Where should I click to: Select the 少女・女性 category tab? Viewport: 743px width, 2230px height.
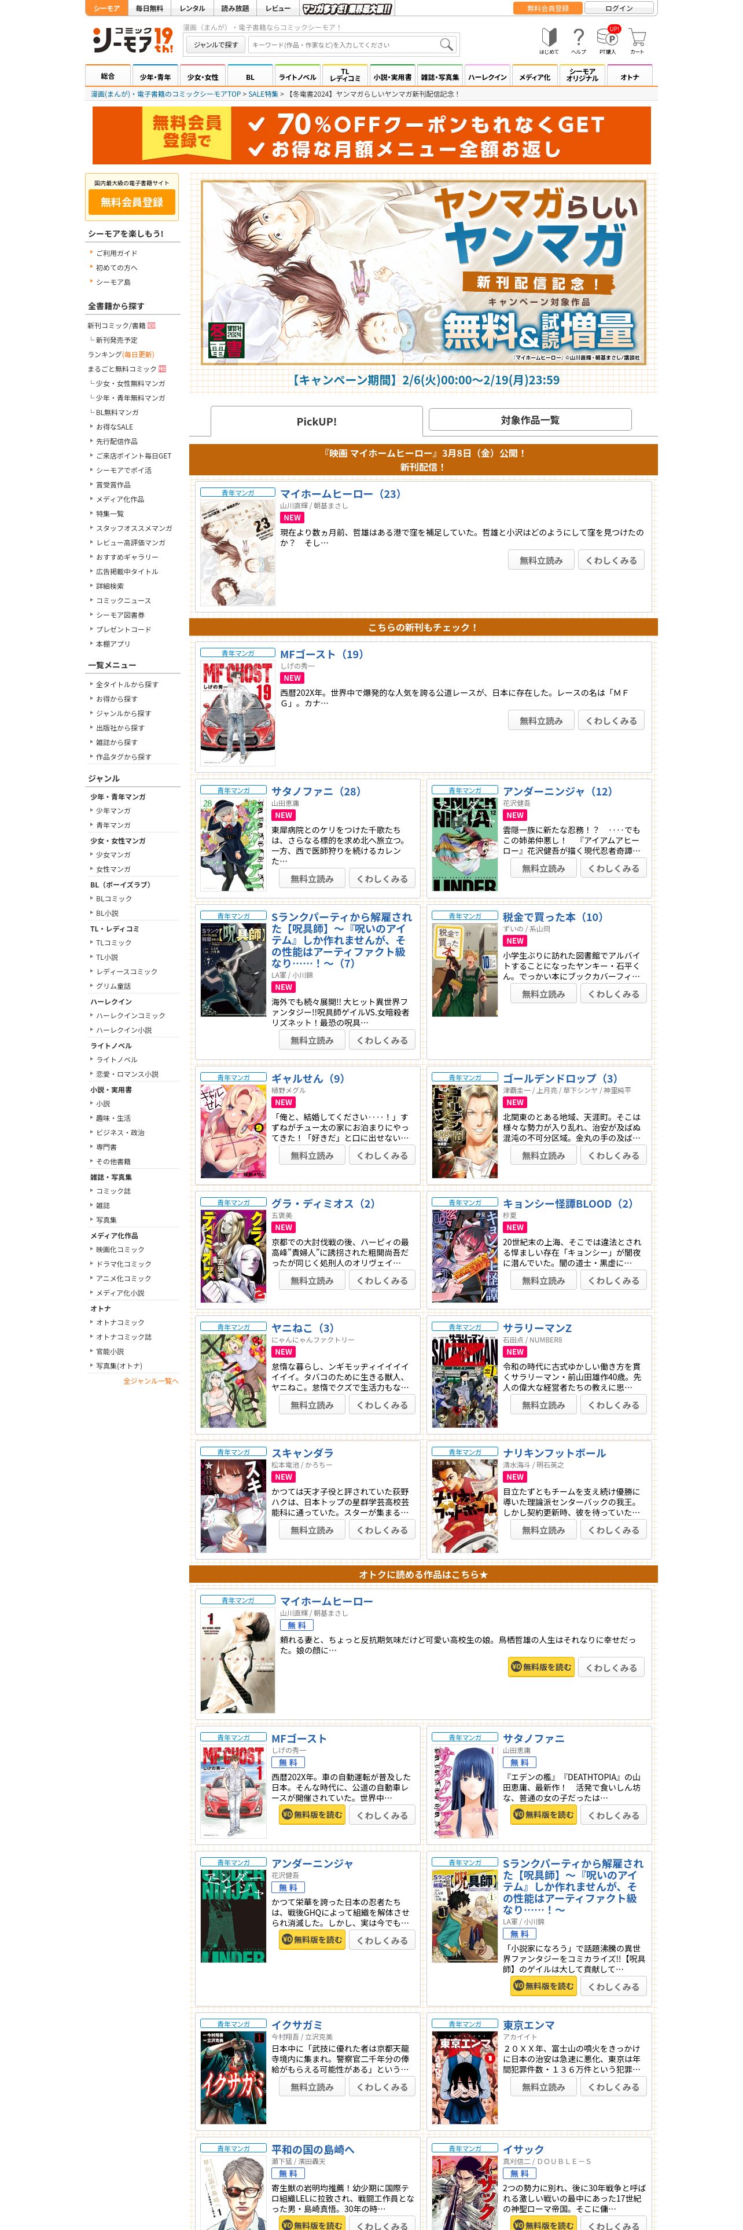(203, 76)
